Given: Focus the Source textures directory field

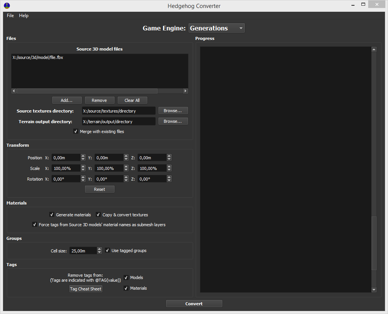Looking at the screenshot, I should (118, 111).
